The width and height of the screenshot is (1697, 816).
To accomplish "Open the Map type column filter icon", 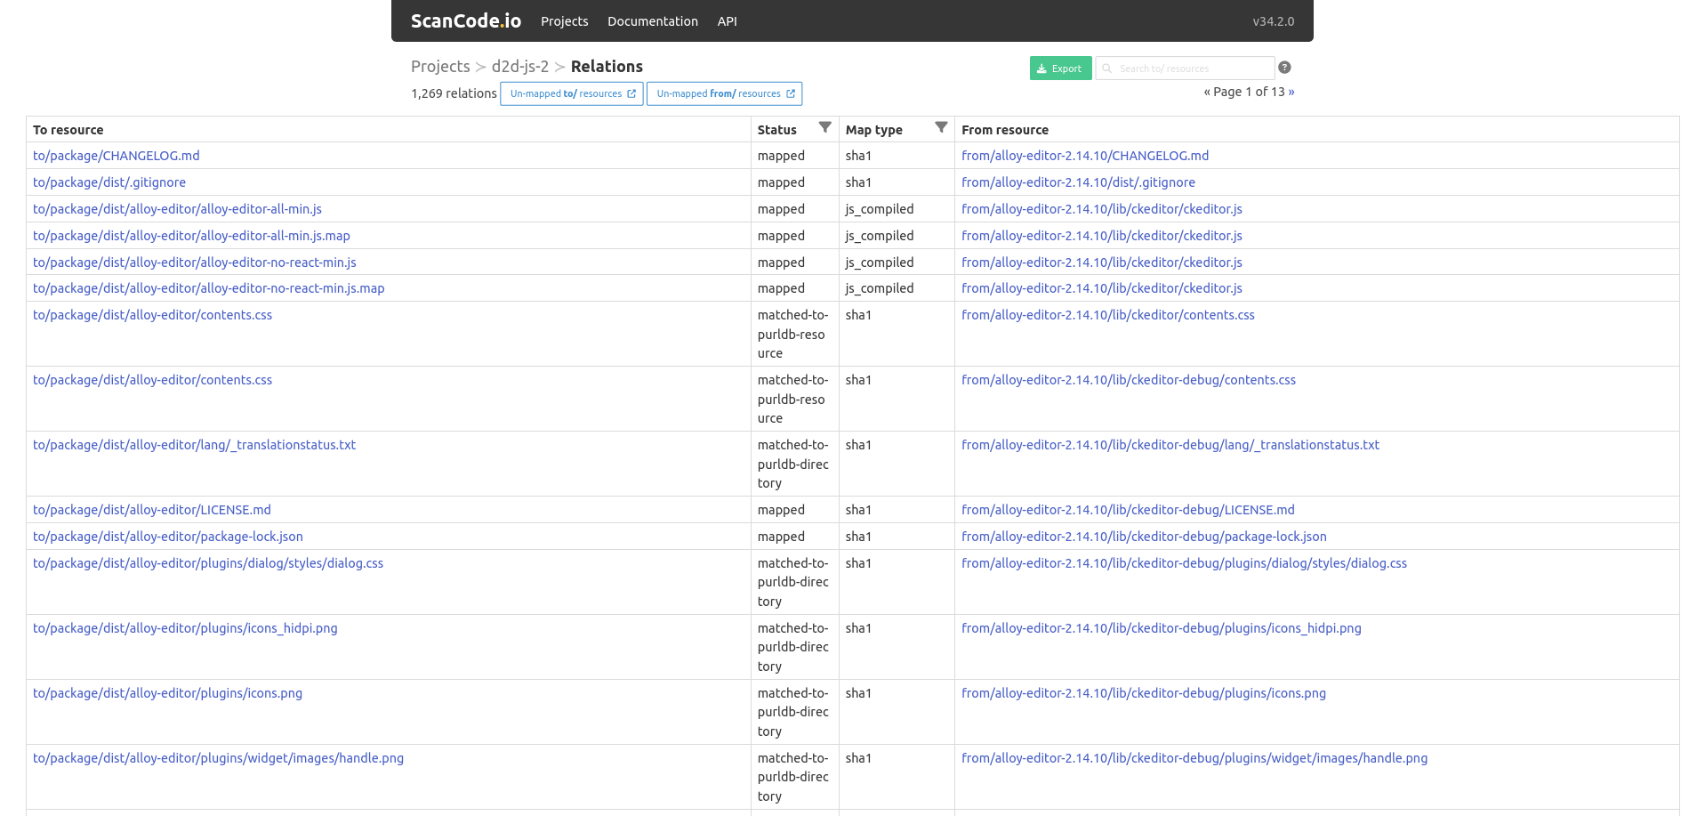I will click(941, 127).
